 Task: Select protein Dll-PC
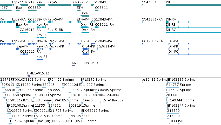(173, 52)
